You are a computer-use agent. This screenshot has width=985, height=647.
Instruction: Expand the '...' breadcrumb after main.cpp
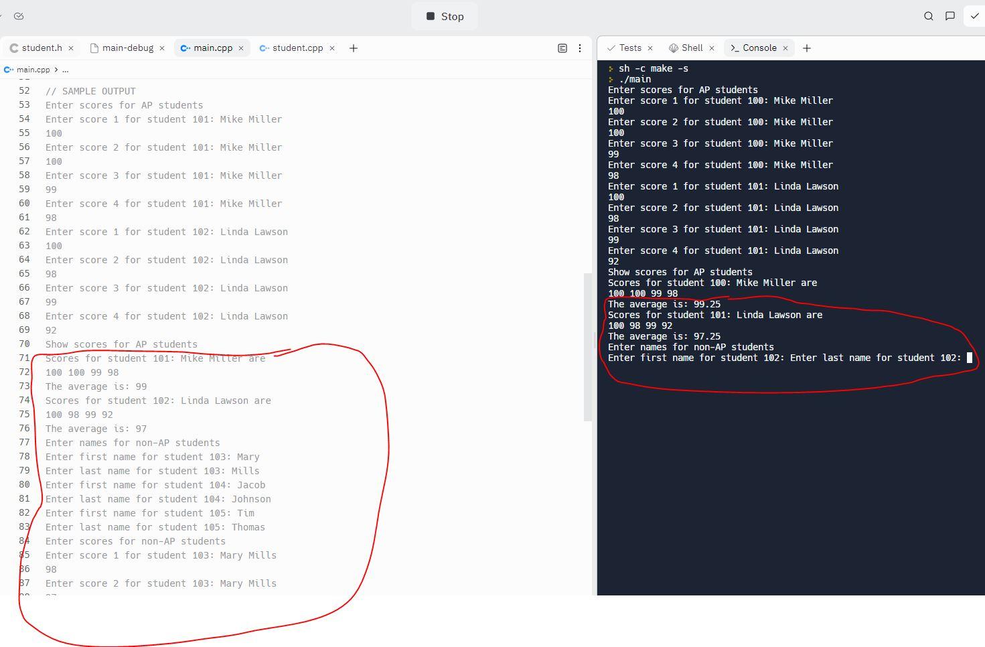[x=66, y=69]
